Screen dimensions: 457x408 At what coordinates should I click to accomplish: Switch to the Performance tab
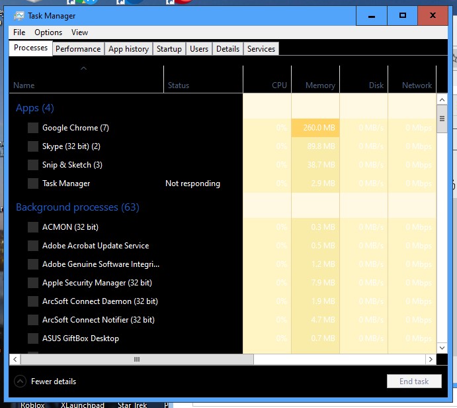(x=78, y=49)
